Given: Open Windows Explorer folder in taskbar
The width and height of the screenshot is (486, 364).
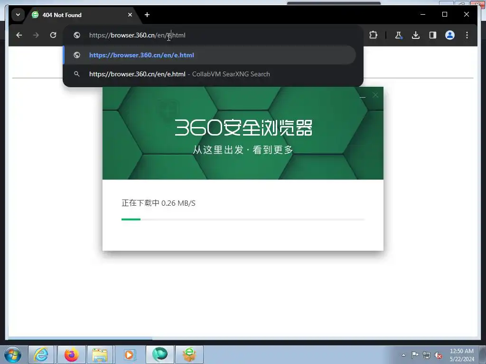Looking at the screenshot, I should coord(100,355).
